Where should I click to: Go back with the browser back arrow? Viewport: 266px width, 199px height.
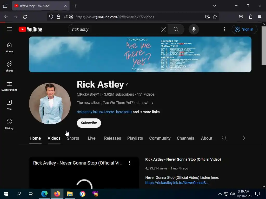click(x=6, y=17)
